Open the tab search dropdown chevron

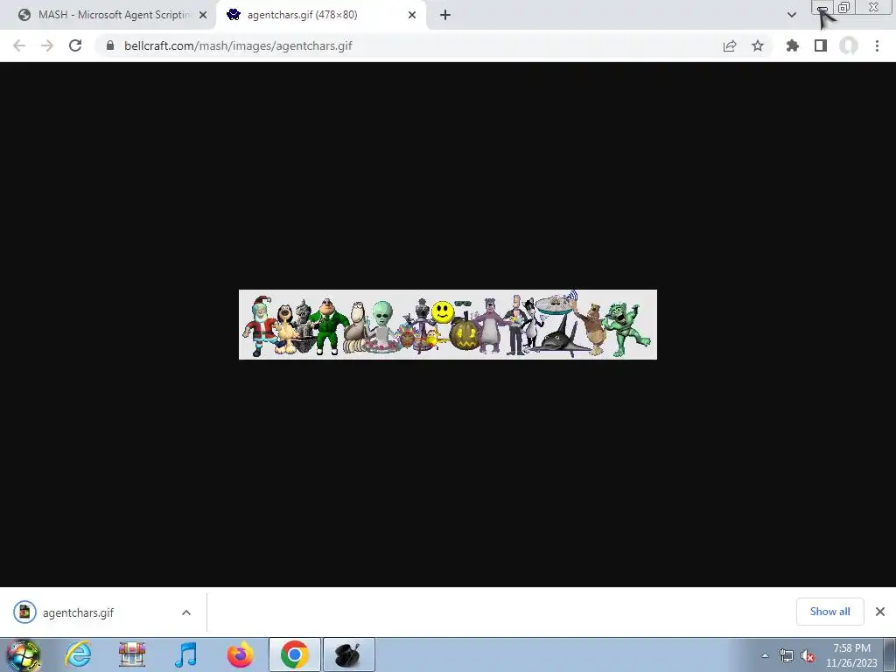[791, 15]
